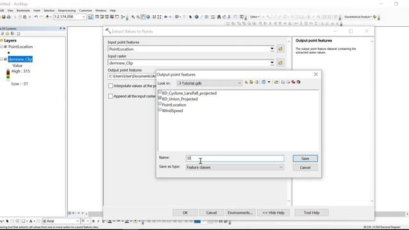Click the Save icon in ArcMap toolbar

(4, 17)
